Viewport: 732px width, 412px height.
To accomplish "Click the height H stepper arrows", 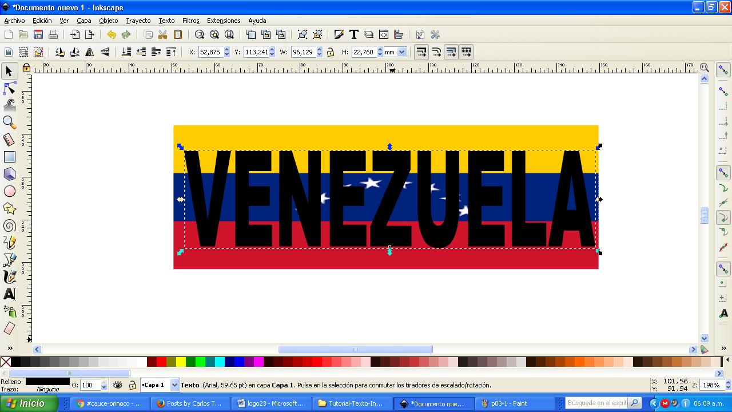I will click(380, 52).
